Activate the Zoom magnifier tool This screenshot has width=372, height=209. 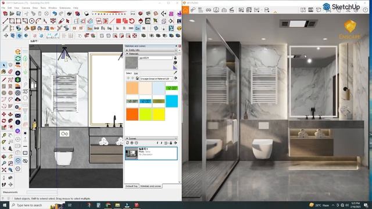tap(4, 163)
